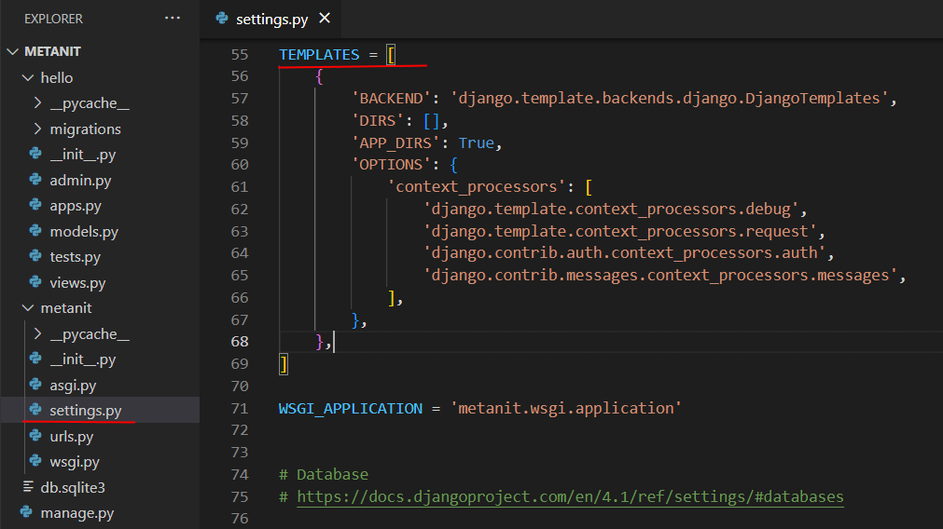Image resolution: width=943 pixels, height=529 pixels.
Task: Click 'BACKEND' key on line 57
Action: click(x=391, y=98)
